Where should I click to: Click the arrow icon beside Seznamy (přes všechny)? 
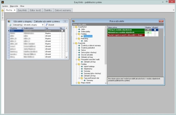[x=82, y=74]
